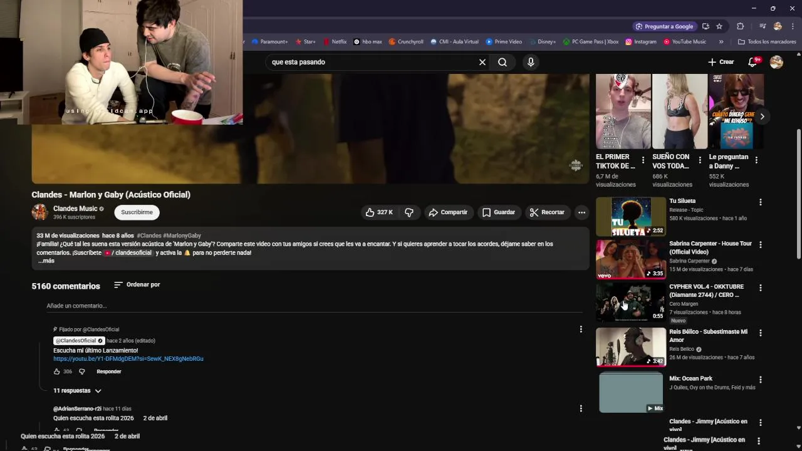Viewport: 802px width, 451px height.
Task: Click Compartir to share video
Action: click(x=448, y=212)
